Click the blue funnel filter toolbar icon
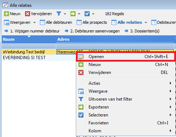The height and width of the screenshot is (137, 176). (59, 14)
